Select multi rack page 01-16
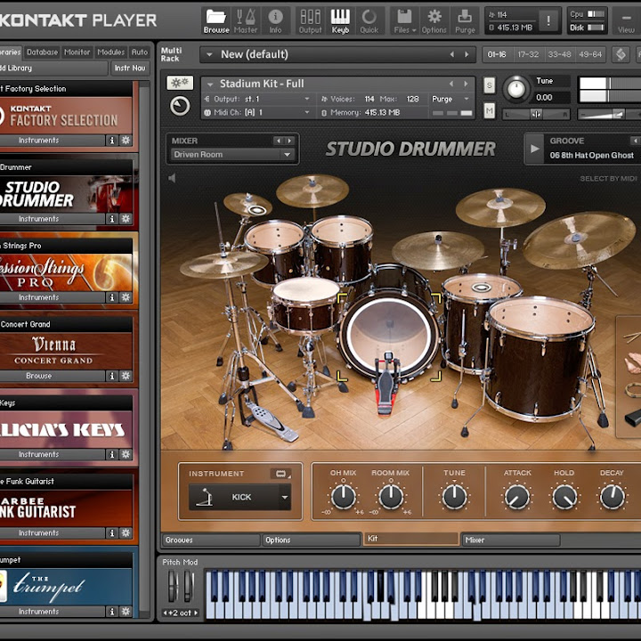 click(497, 54)
